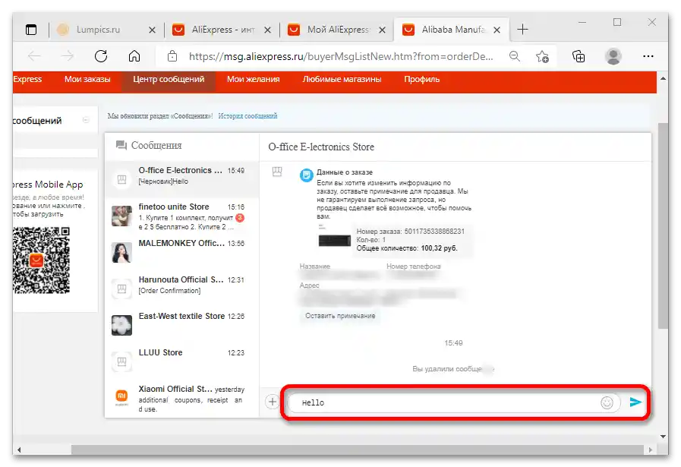Click the unread badge on finetoo chat
The width and height of the screenshot is (681, 467).
[240, 218]
